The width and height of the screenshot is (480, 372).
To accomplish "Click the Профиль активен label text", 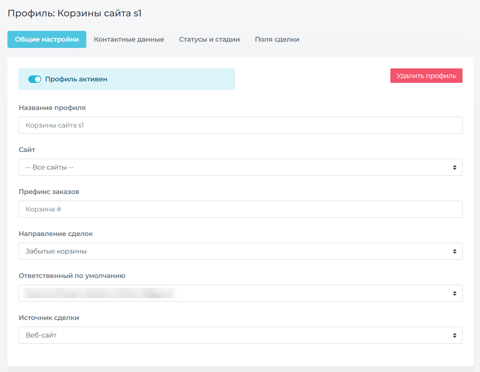I will (76, 79).
